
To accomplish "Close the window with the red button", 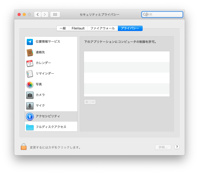I will 19,14.
